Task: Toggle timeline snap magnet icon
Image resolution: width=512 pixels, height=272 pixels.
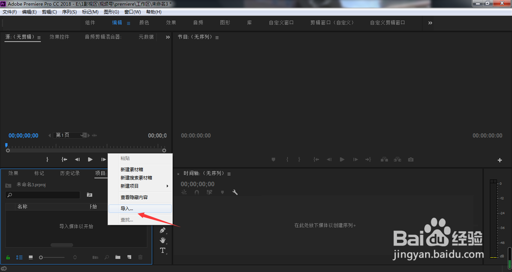Action: coord(197,192)
